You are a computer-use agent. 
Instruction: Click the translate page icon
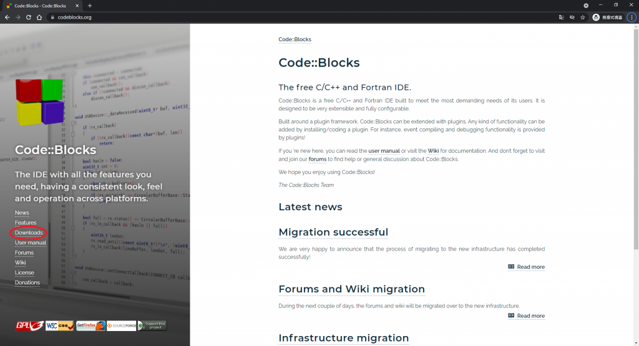click(561, 17)
